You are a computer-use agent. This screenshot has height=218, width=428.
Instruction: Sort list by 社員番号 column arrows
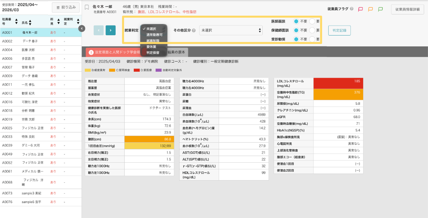16,21
